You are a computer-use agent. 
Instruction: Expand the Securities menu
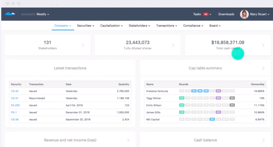tap(86, 26)
